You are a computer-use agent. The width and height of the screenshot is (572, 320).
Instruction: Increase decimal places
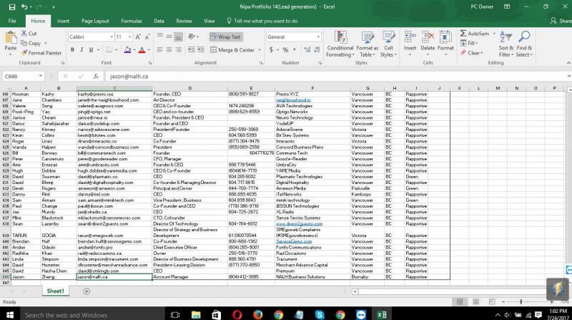tap(307, 49)
